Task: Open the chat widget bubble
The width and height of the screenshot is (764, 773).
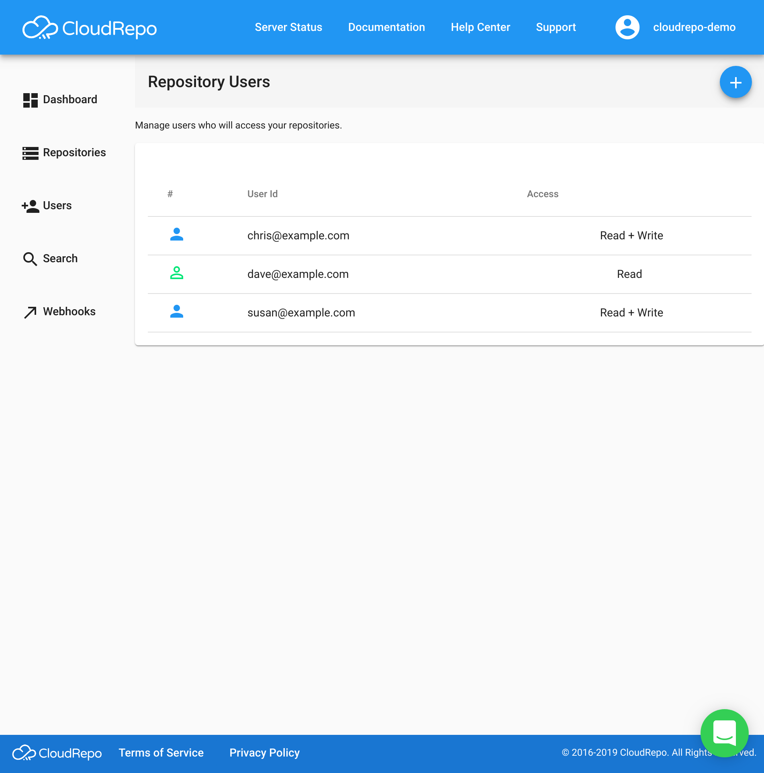Action: (x=724, y=733)
